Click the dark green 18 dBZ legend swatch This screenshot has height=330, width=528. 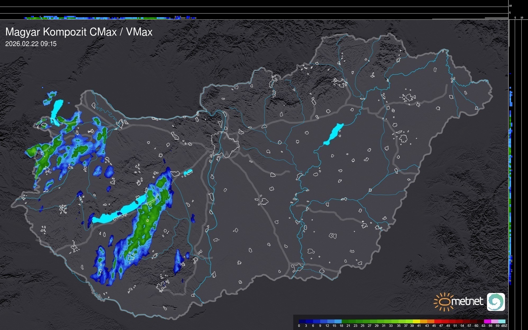pyautogui.click(x=345, y=321)
